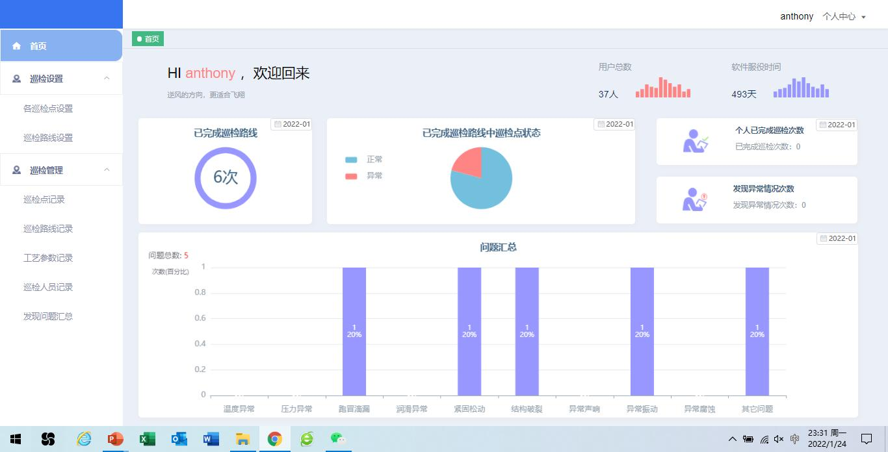Image resolution: width=888 pixels, height=452 pixels.
Task: Toggle the 异常 legend in pie chart
Action: click(364, 176)
